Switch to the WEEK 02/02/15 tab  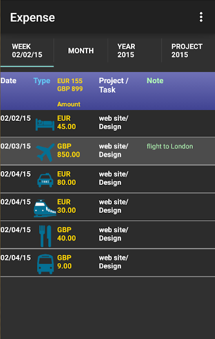tap(27, 51)
